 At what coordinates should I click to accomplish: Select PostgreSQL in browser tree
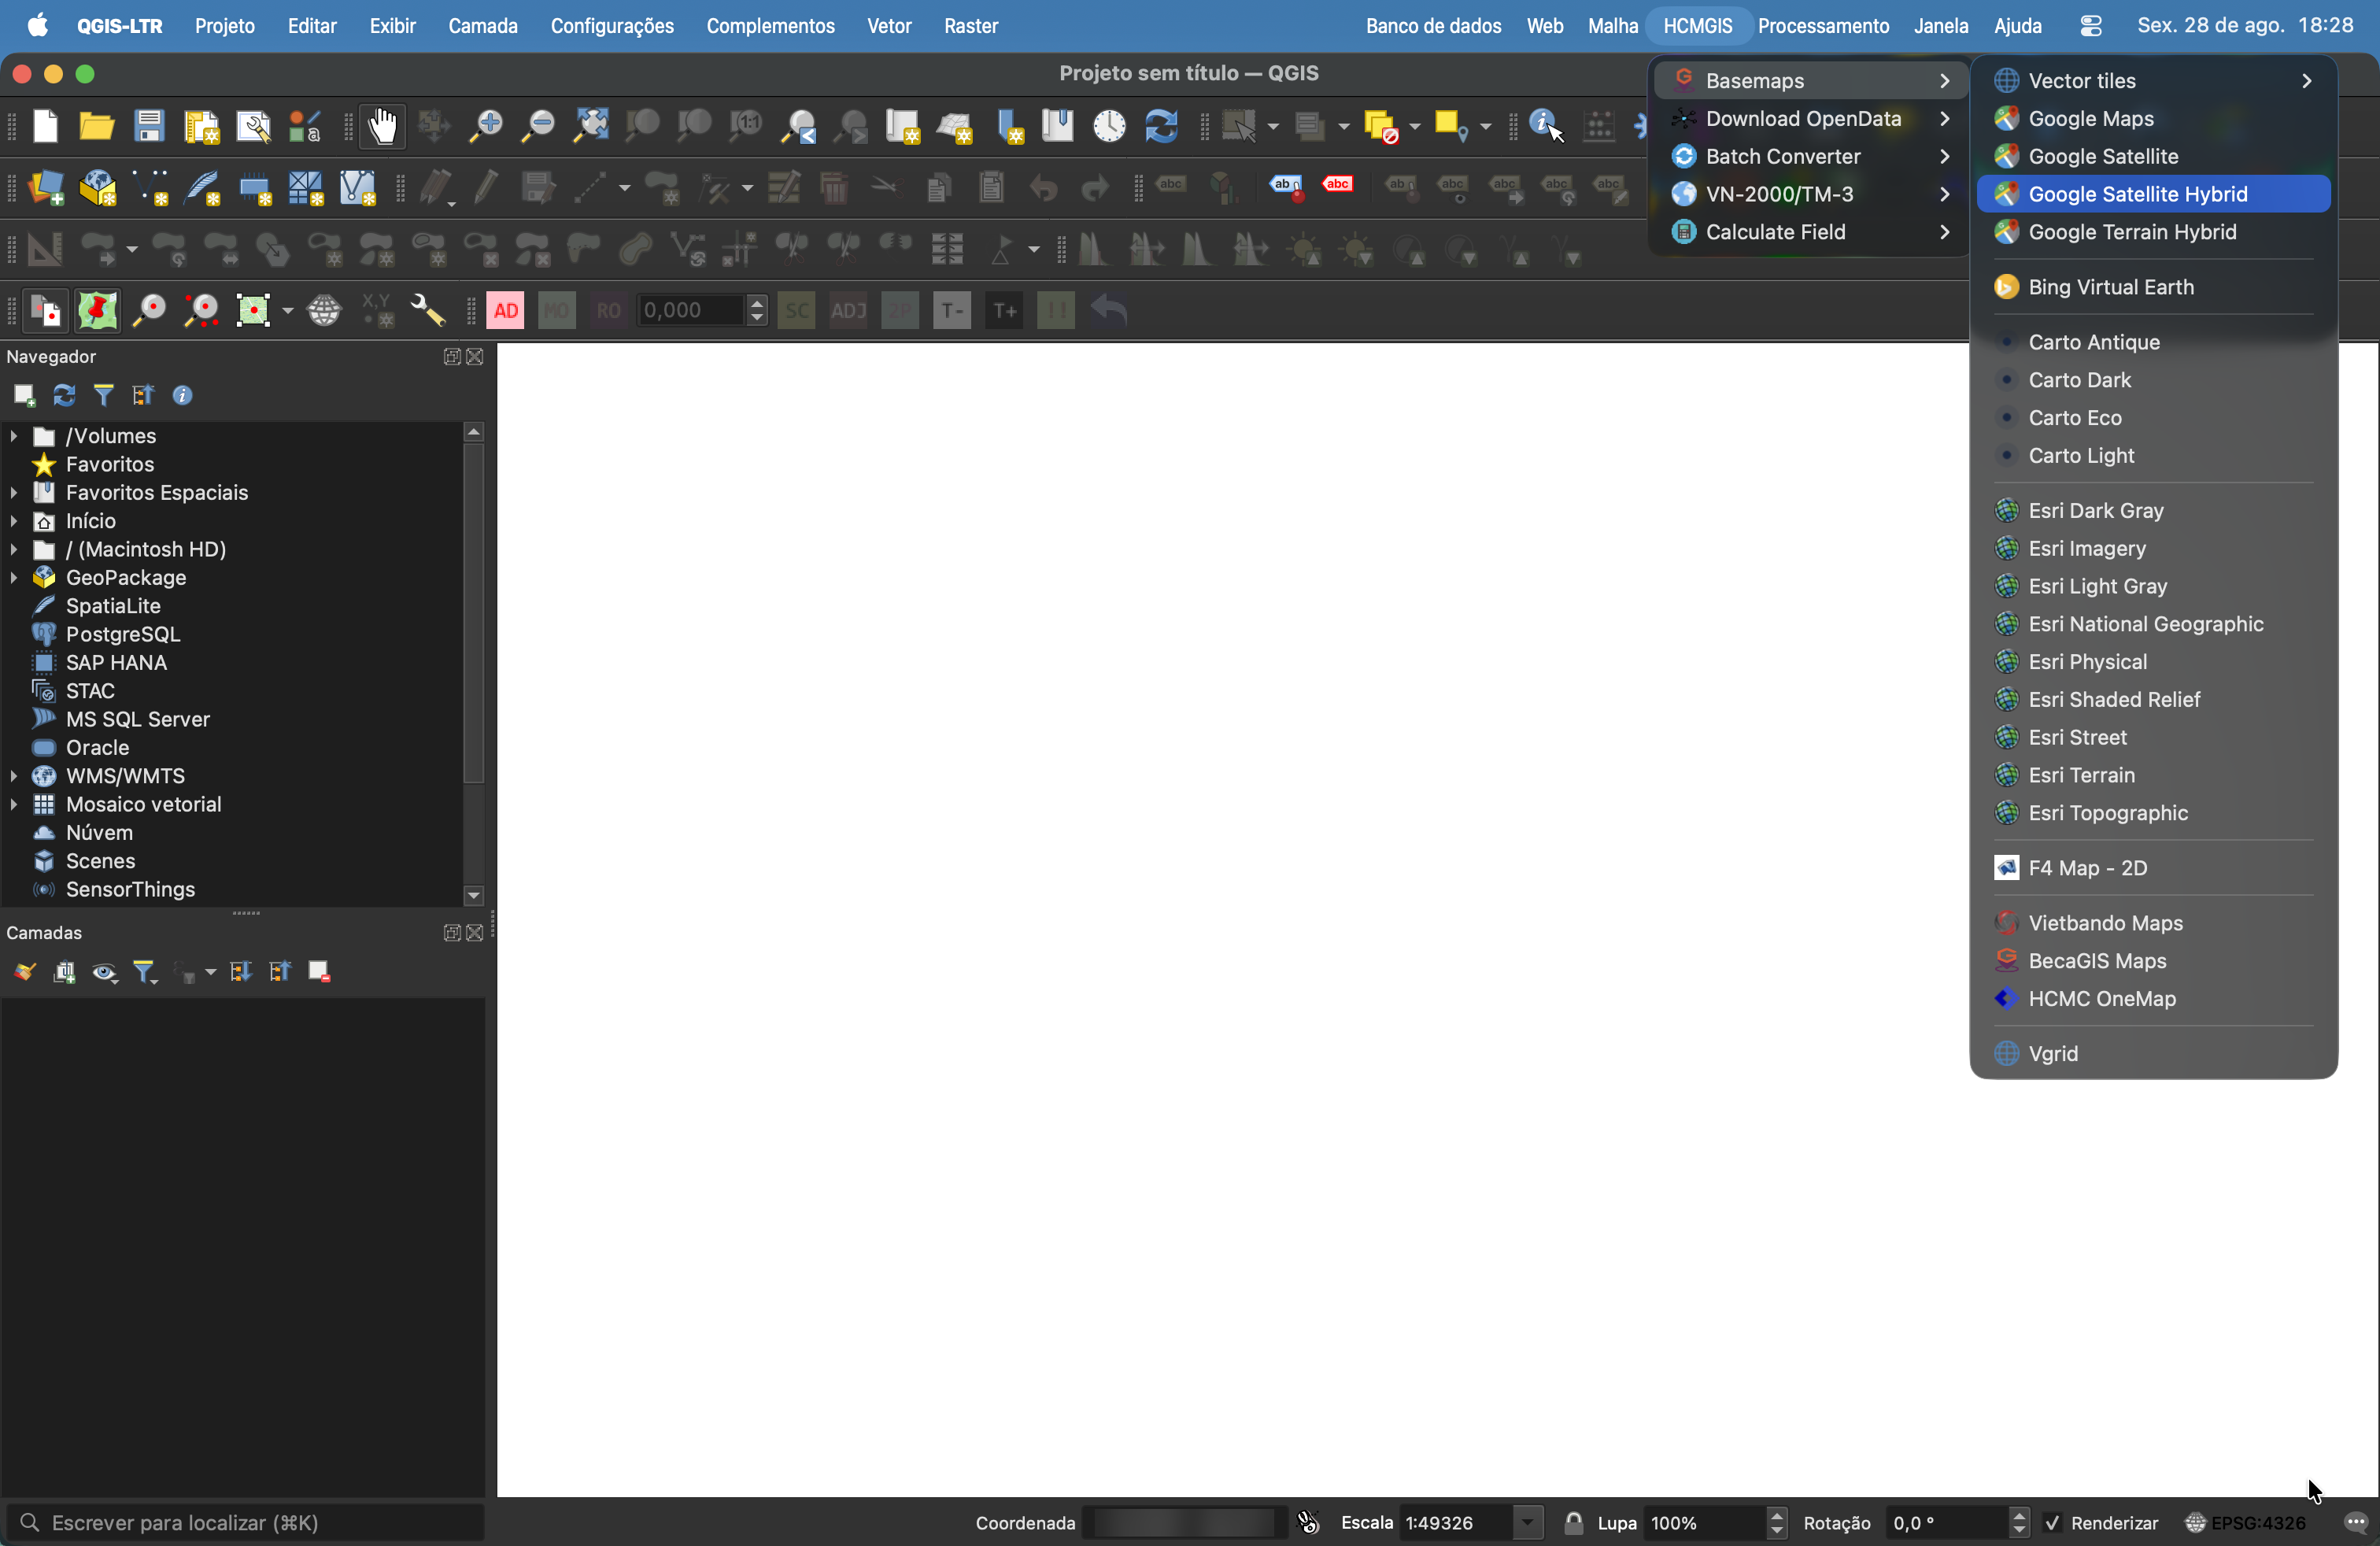click(122, 635)
